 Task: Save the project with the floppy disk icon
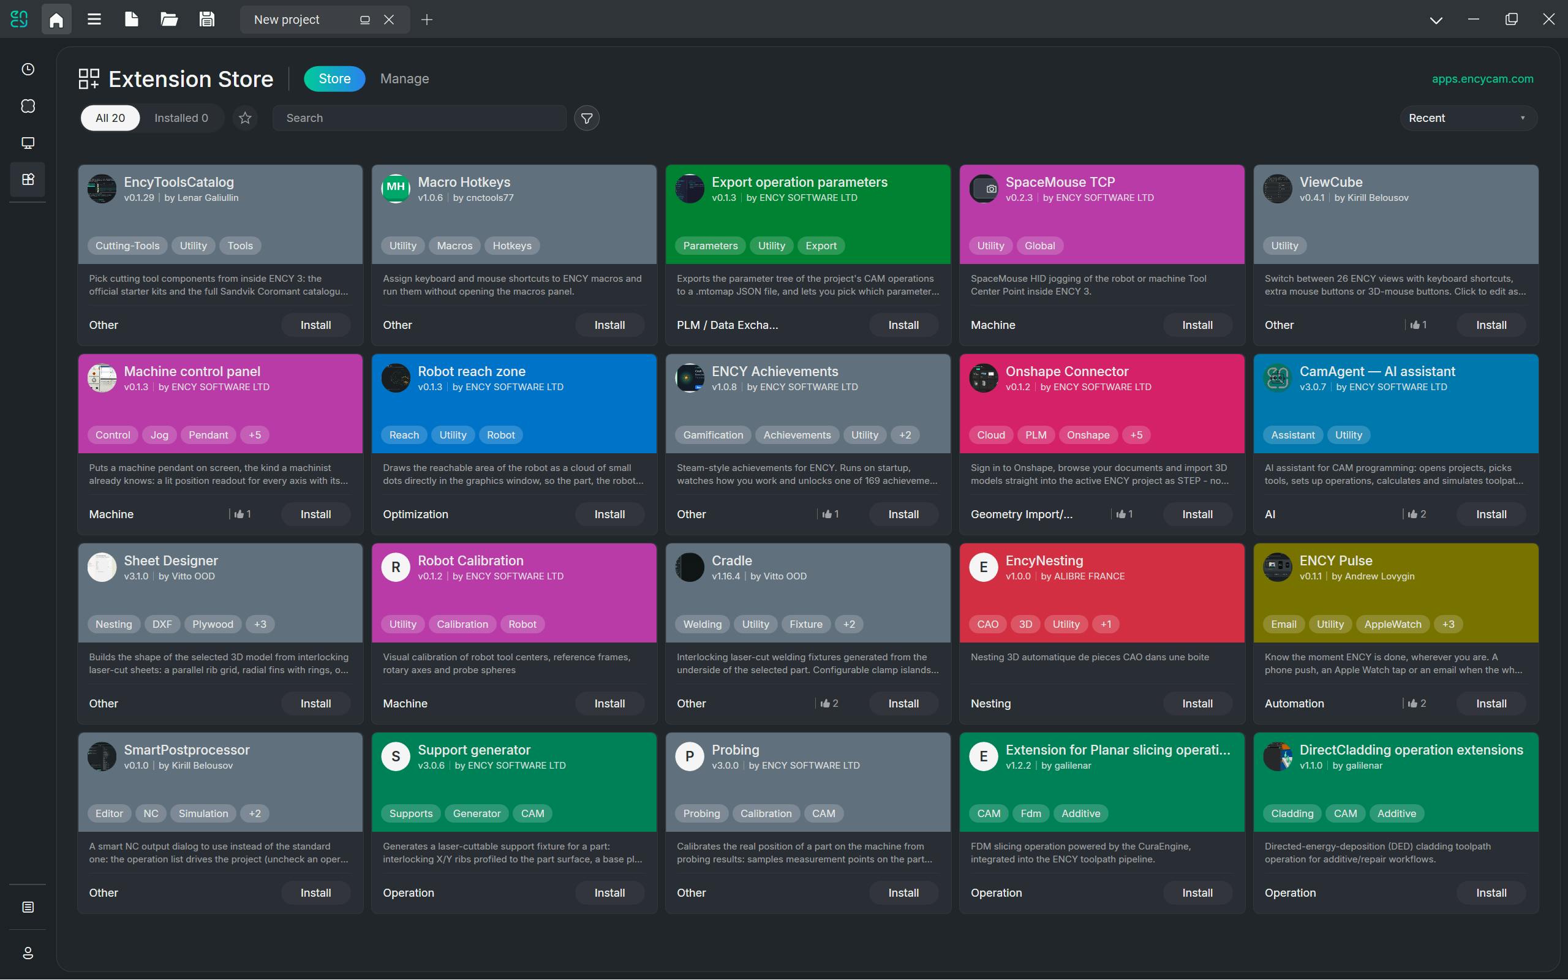[206, 20]
